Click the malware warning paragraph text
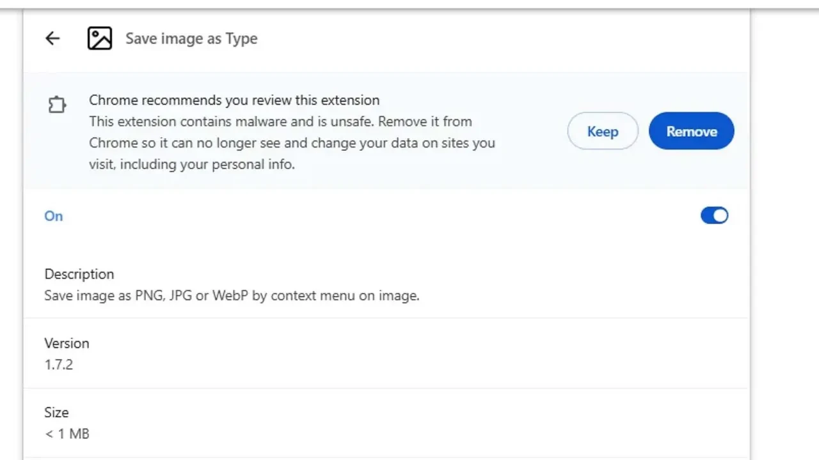819x460 pixels. [292, 142]
